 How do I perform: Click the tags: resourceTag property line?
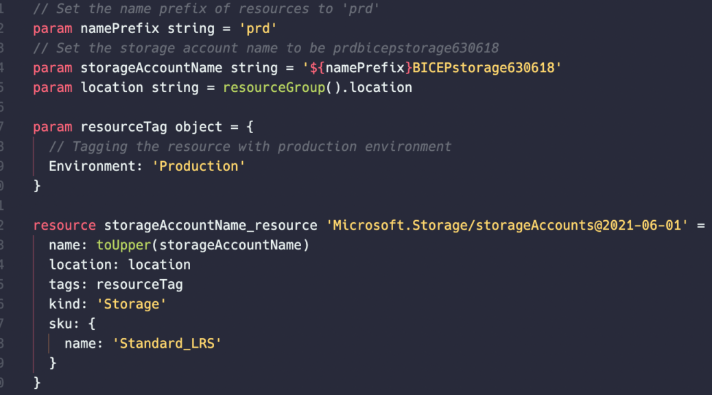116,285
